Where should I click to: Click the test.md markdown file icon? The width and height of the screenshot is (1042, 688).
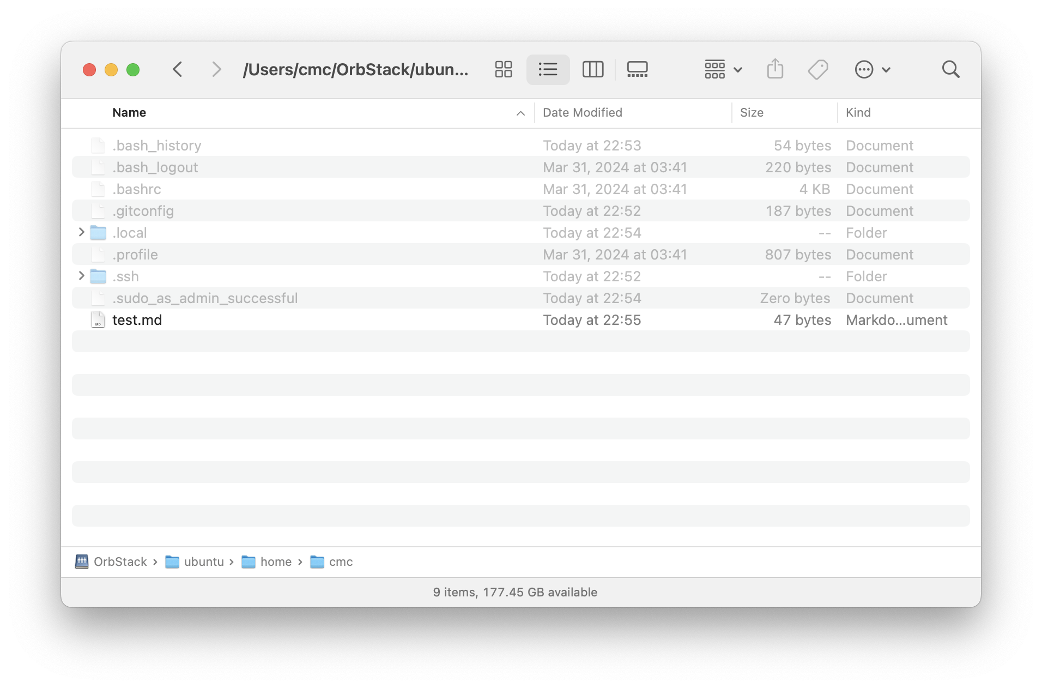pyautogui.click(x=98, y=320)
